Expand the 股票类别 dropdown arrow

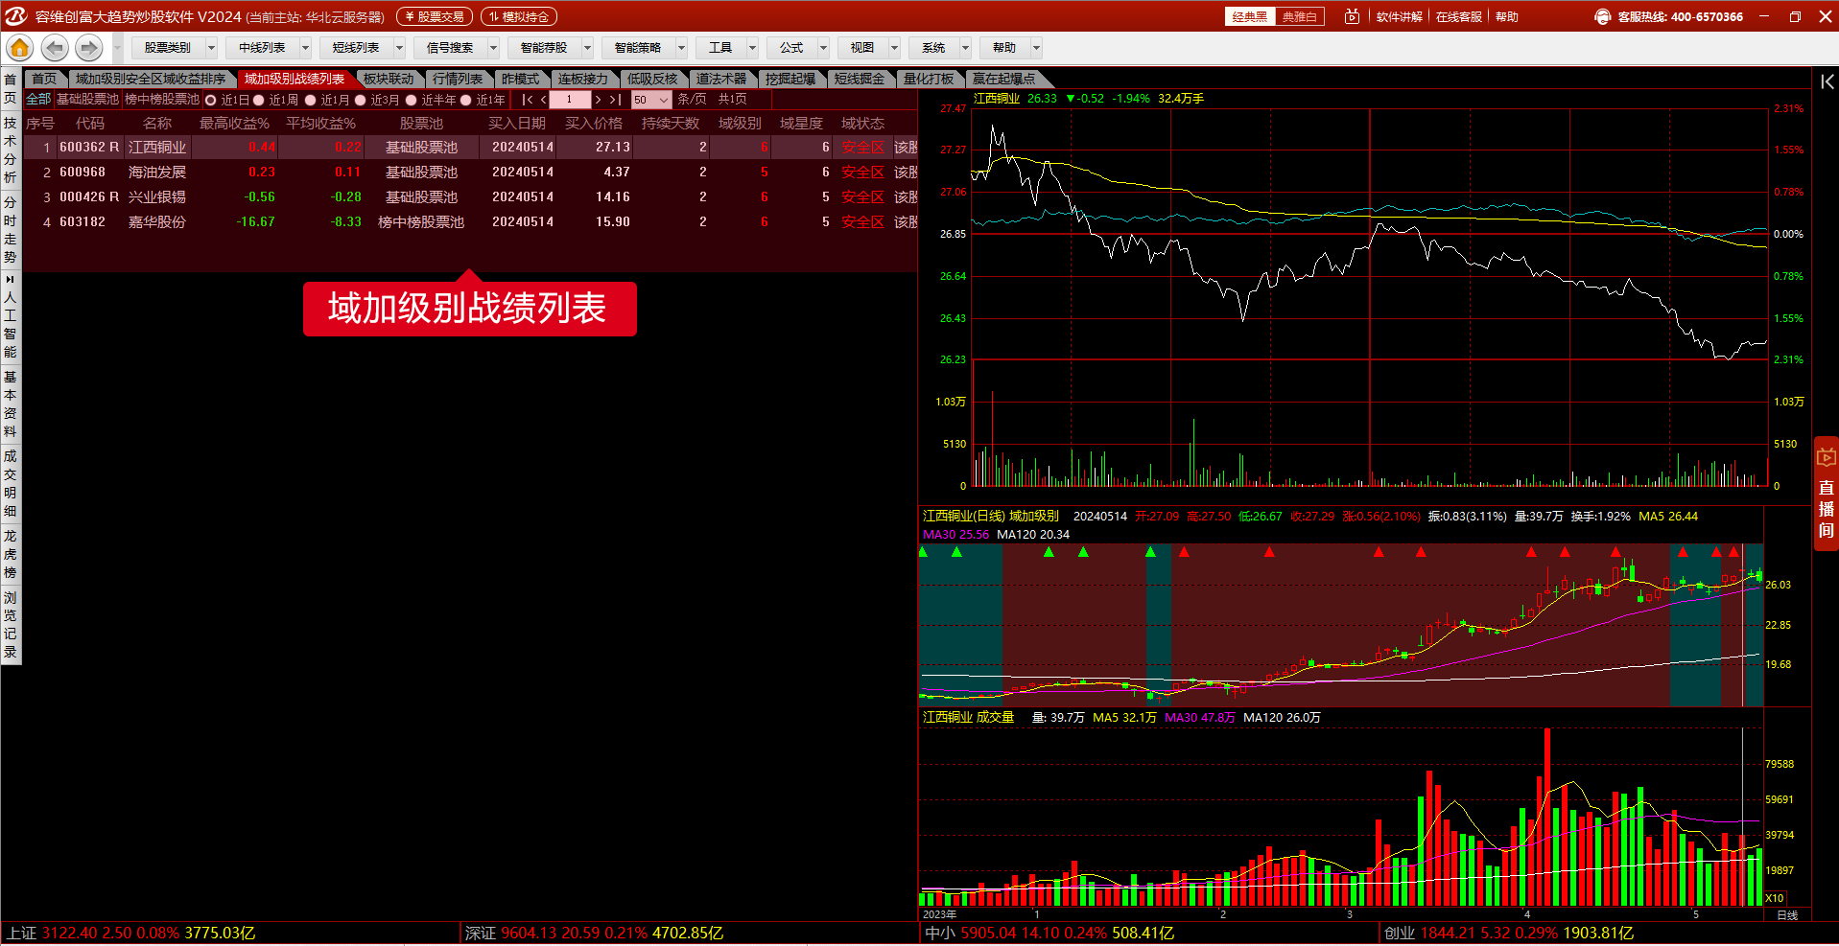[x=211, y=47]
